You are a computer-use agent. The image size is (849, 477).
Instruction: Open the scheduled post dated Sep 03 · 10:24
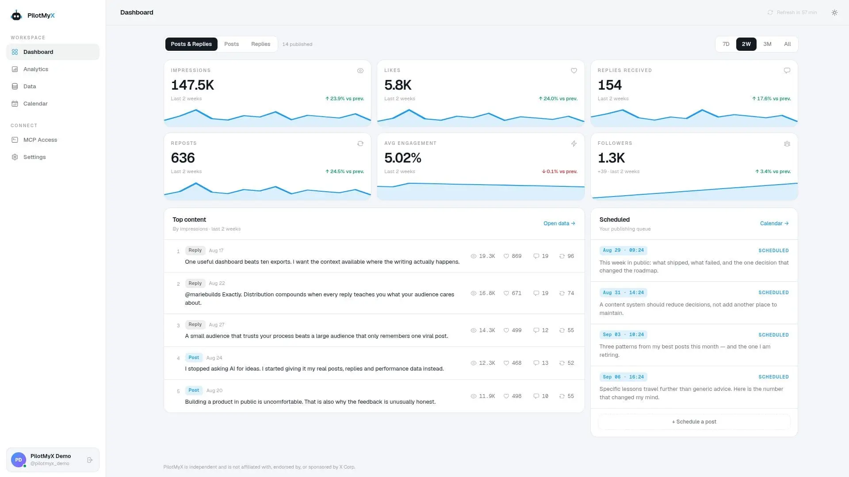[694, 345]
